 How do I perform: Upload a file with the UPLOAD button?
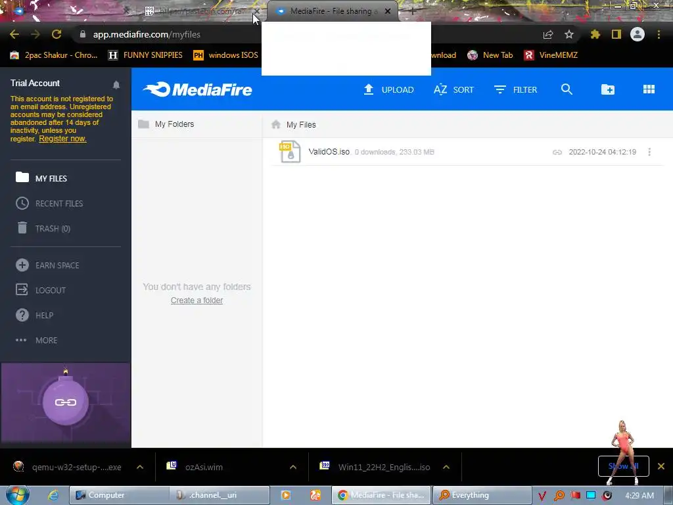(x=389, y=89)
